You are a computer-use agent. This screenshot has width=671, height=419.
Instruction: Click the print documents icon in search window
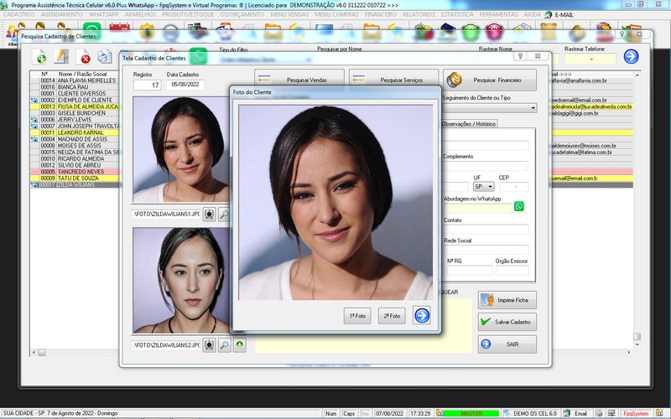[x=104, y=57]
